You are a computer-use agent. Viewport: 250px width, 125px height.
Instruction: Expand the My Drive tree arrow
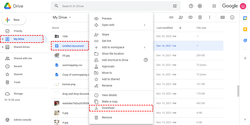pyautogui.click(x=3, y=39)
